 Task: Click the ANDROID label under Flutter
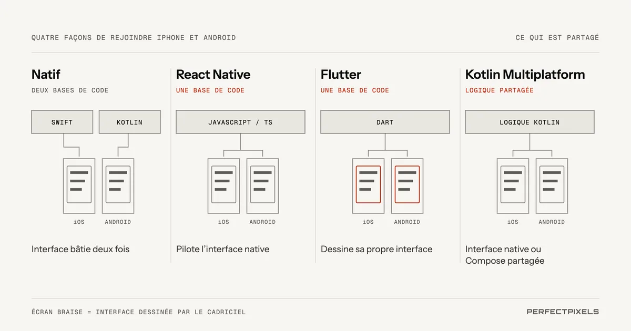(407, 222)
